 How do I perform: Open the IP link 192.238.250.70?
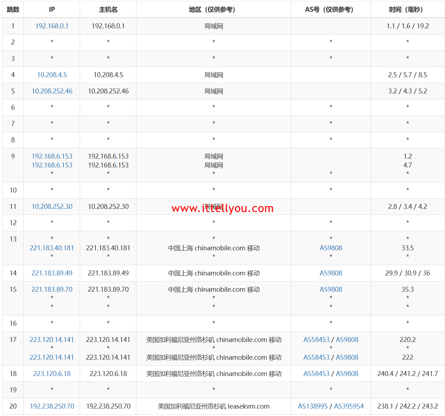(52, 406)
